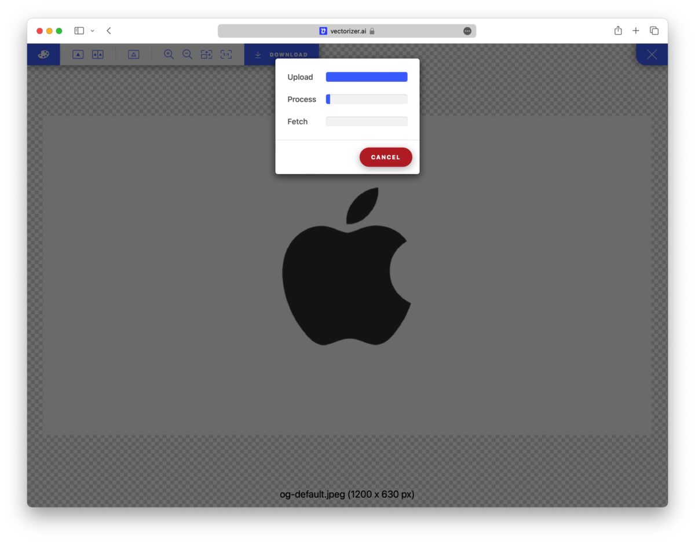Image resolution: width=695 pixels, height=543 pixels.
Task: Click the Share icon in Safari
Action: tap(618, 31)
